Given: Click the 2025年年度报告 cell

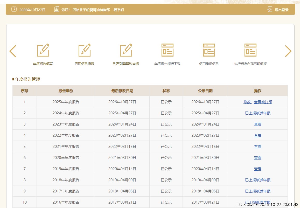Looking at the screenshot, I should (66, 102).
